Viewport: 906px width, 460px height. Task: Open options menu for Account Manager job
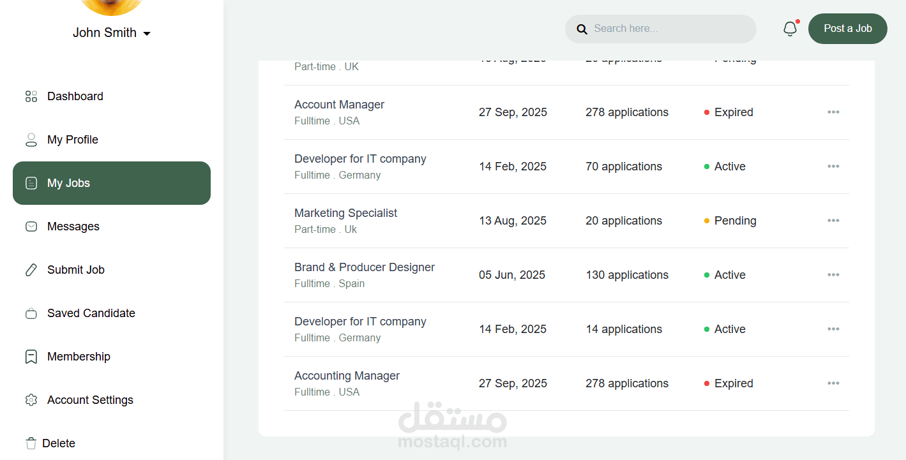click(833, 112)
